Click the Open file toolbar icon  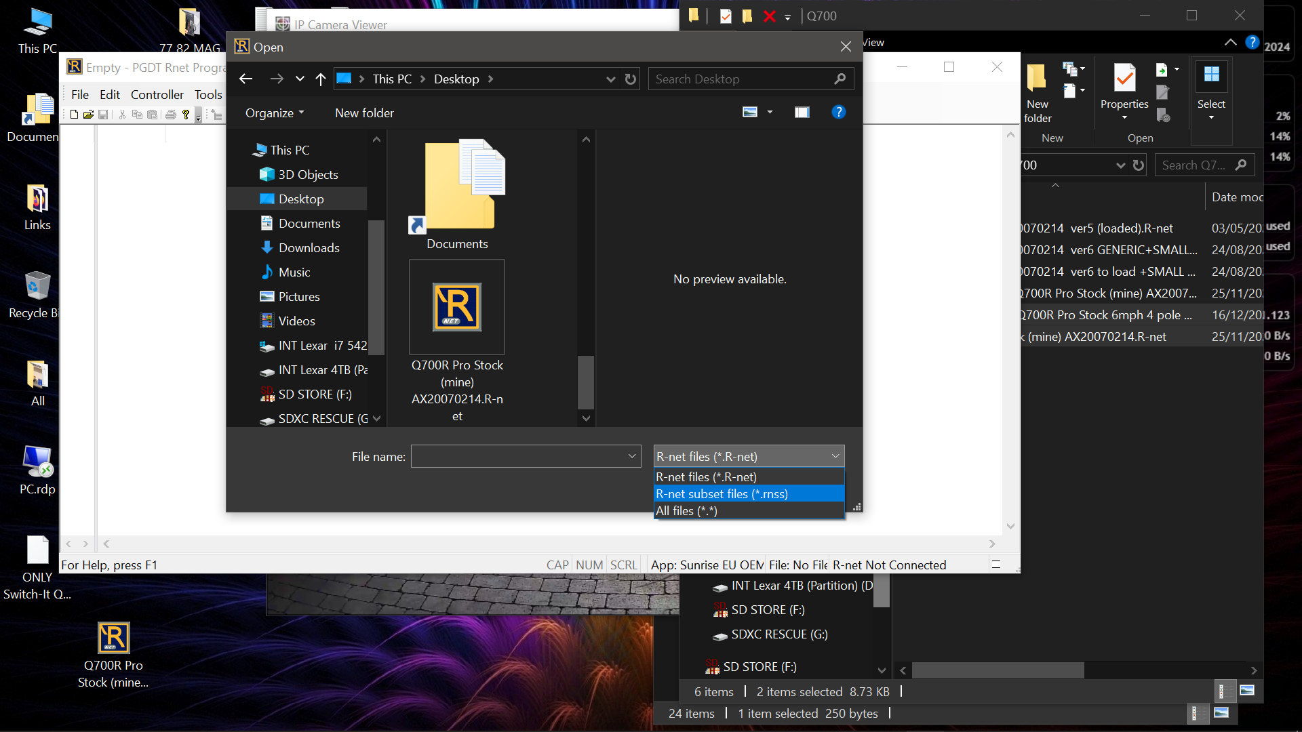coord(88,115)
